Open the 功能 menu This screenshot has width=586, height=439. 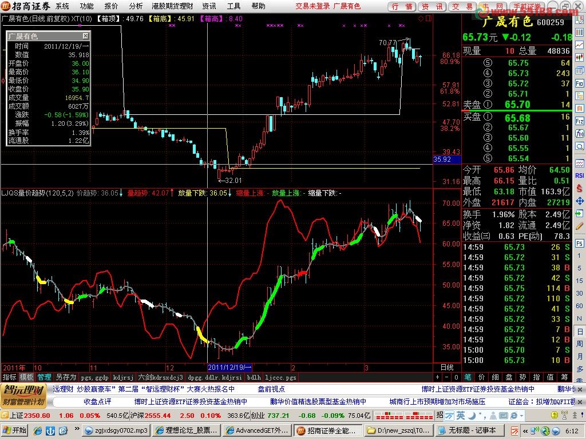(x=87, y=6)
